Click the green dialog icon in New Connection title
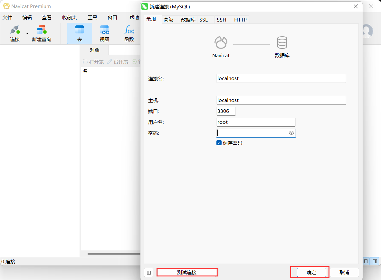 (x=145, y=6)
